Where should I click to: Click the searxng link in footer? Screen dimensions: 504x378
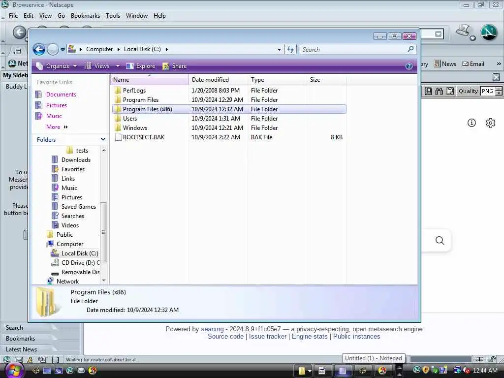click(212, 329)
